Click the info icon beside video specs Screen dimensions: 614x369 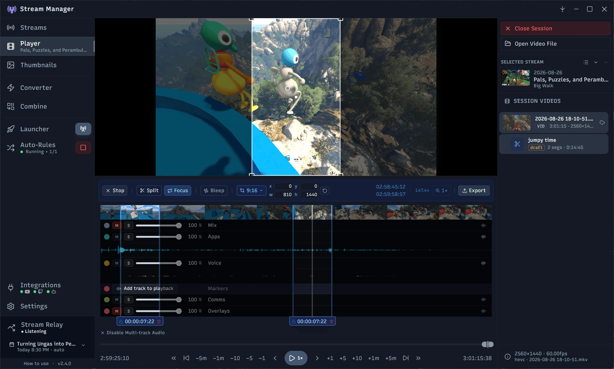[507, 357]
